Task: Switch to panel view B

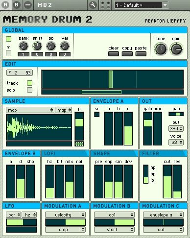Action: pos(17,5)
